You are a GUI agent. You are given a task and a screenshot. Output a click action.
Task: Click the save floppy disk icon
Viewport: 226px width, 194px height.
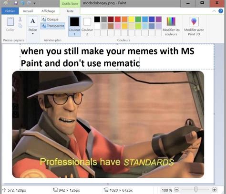(16, 3)
